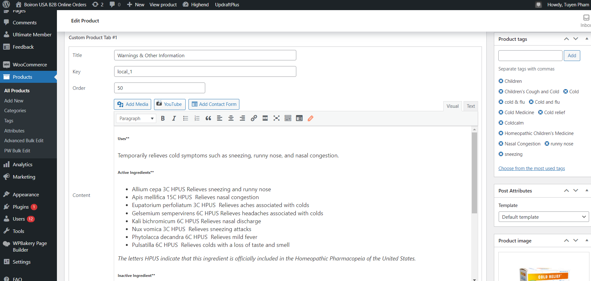
Task: Open the Analytics sidebar menu
Action: click(x=28, y=164)
